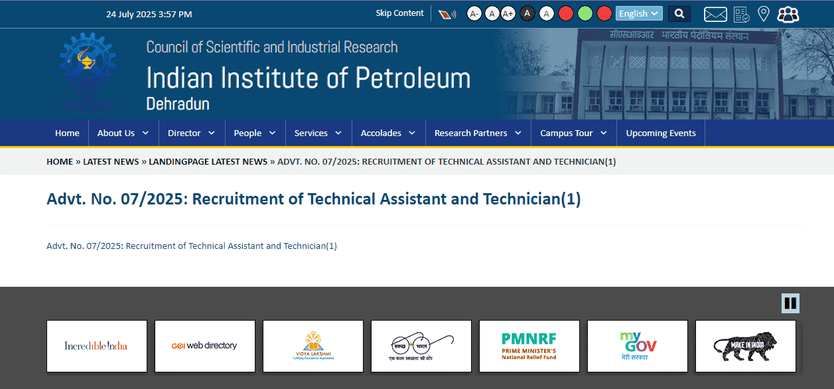Open Upcoming Events menu item
834x389 pixels.
pyautogui.click(x=660, y=133)
